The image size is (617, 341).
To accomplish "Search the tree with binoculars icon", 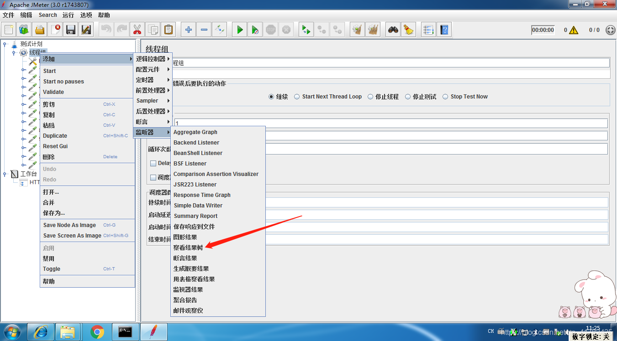I will click(x=393, y=30).
